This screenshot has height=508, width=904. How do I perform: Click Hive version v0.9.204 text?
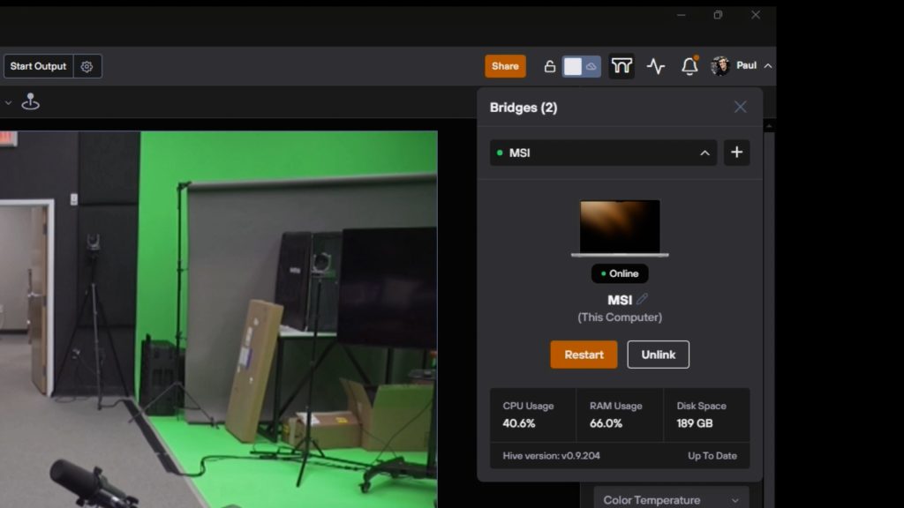551,456
